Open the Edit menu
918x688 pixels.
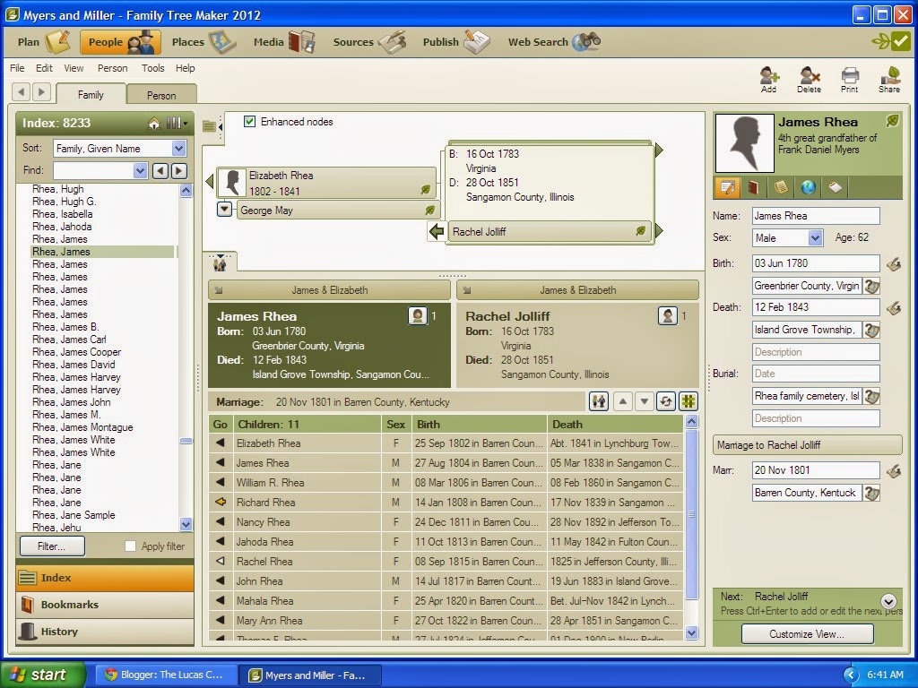tap(44, 68)
